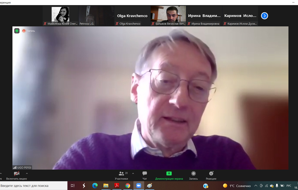
Task: Open the Участники participants panel
Action: click(x=122, y=175)
